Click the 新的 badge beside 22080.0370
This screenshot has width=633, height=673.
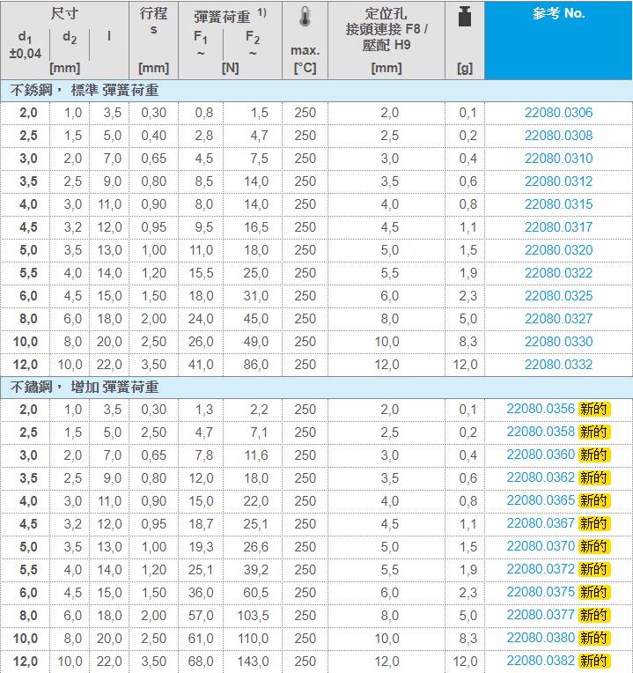(x=593, y=547)
